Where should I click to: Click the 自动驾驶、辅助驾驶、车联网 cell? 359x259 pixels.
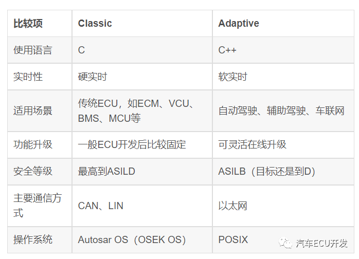(x=283, y=110)
